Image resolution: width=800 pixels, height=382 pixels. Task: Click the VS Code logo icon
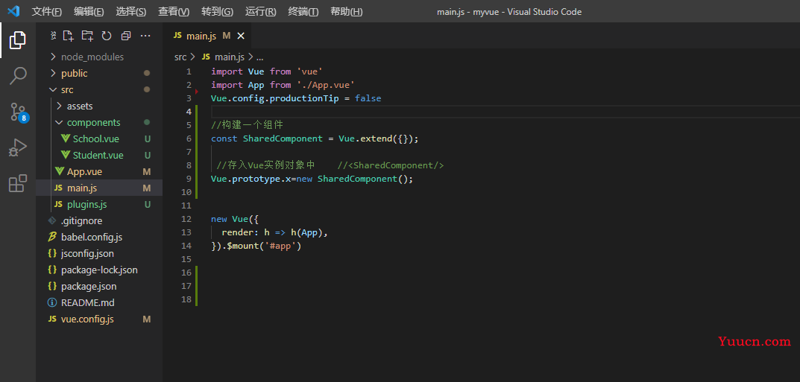(x=13, y=11)
